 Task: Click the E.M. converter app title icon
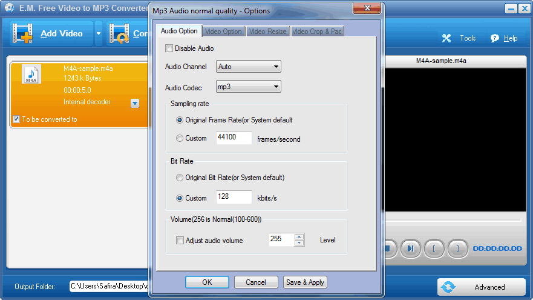point(10,7)
